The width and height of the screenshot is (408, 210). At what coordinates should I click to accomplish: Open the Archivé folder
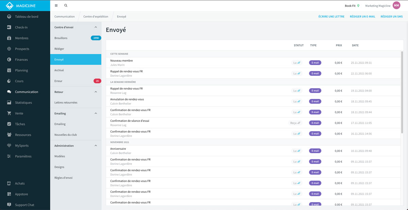click(x=75, y=70)
